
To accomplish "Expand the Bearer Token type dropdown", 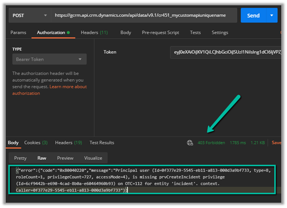I will point(49,59).
